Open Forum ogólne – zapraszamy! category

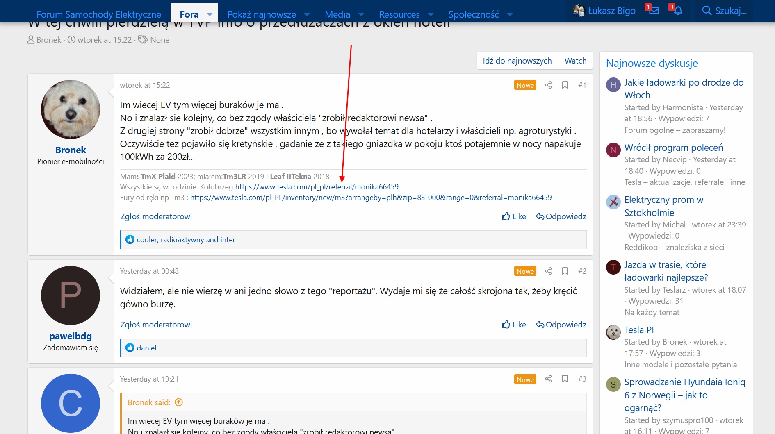(x=675, y=130)
